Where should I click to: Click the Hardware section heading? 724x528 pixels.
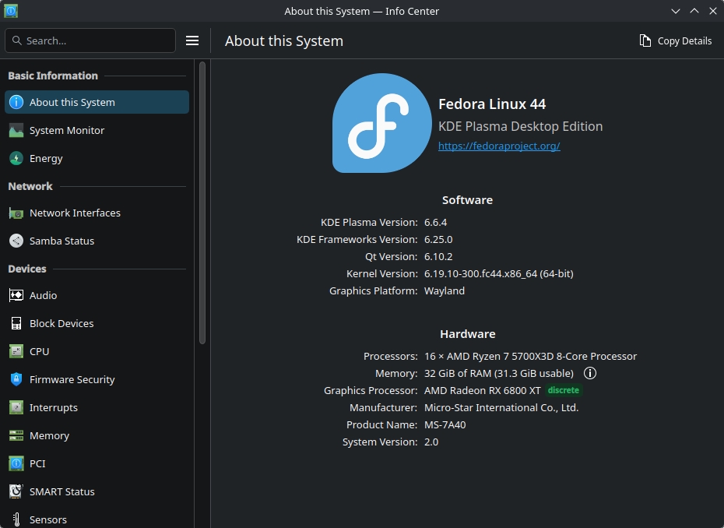pyautogui.click(x=468, y=334)
